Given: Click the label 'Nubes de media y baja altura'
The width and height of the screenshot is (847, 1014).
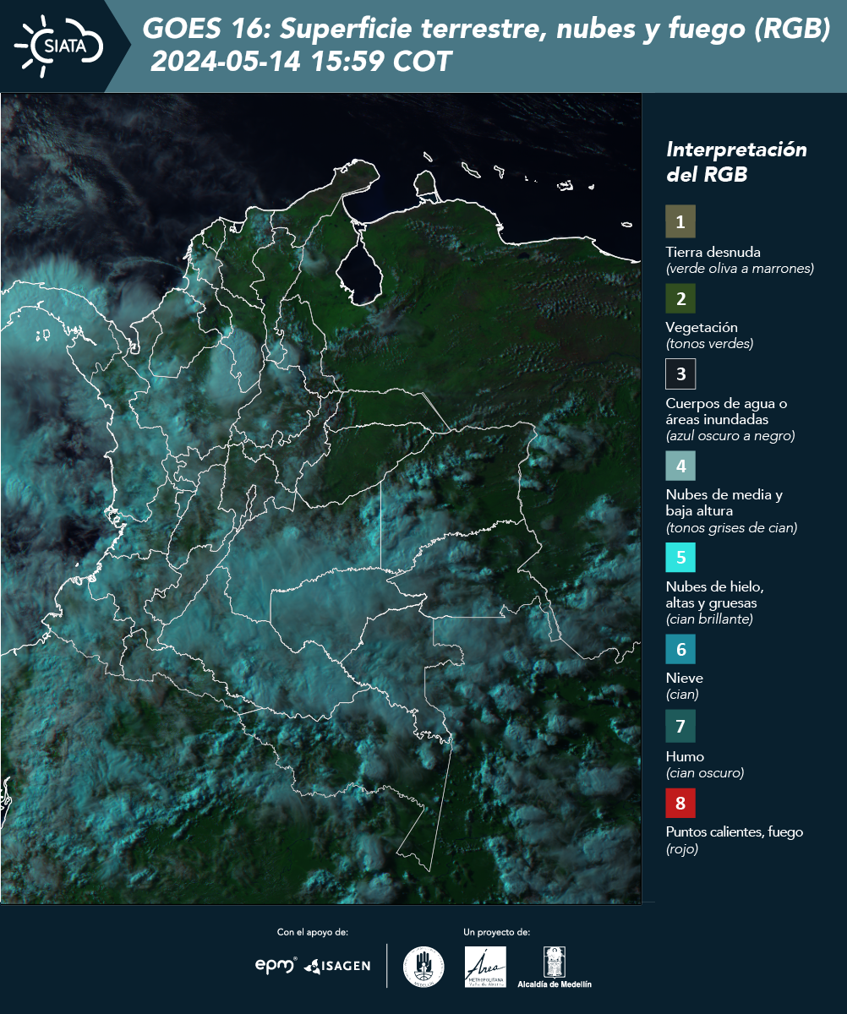Looking at the screenshot, I should click(x=724, y=503).
